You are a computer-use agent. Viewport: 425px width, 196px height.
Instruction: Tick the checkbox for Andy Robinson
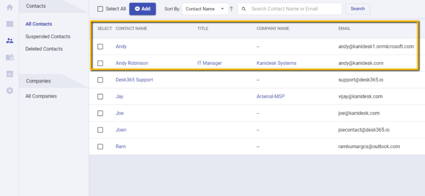point(100,63)
